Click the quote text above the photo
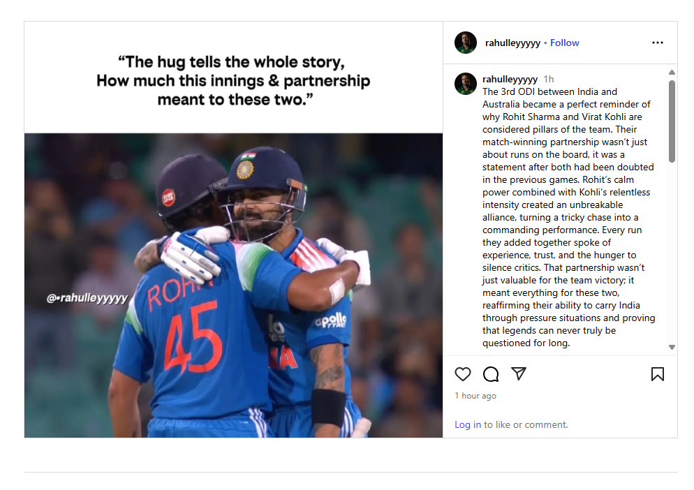 233,80
